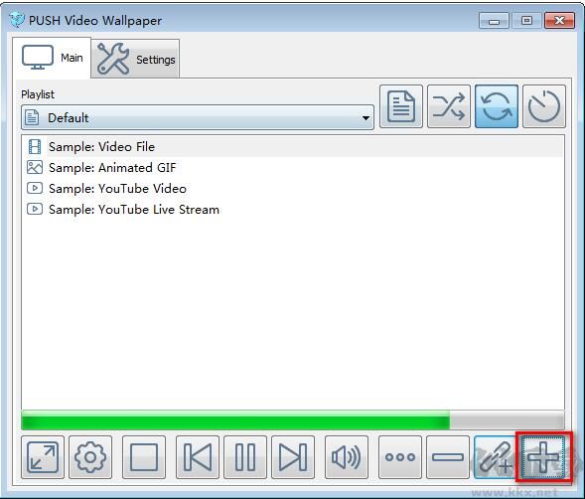Click the fullscreen expand arrows button

(x=43, y=457)
